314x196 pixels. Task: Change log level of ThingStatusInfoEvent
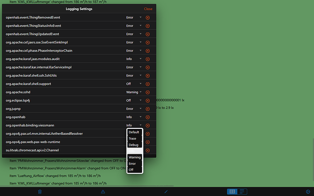[x=134, y=26]
